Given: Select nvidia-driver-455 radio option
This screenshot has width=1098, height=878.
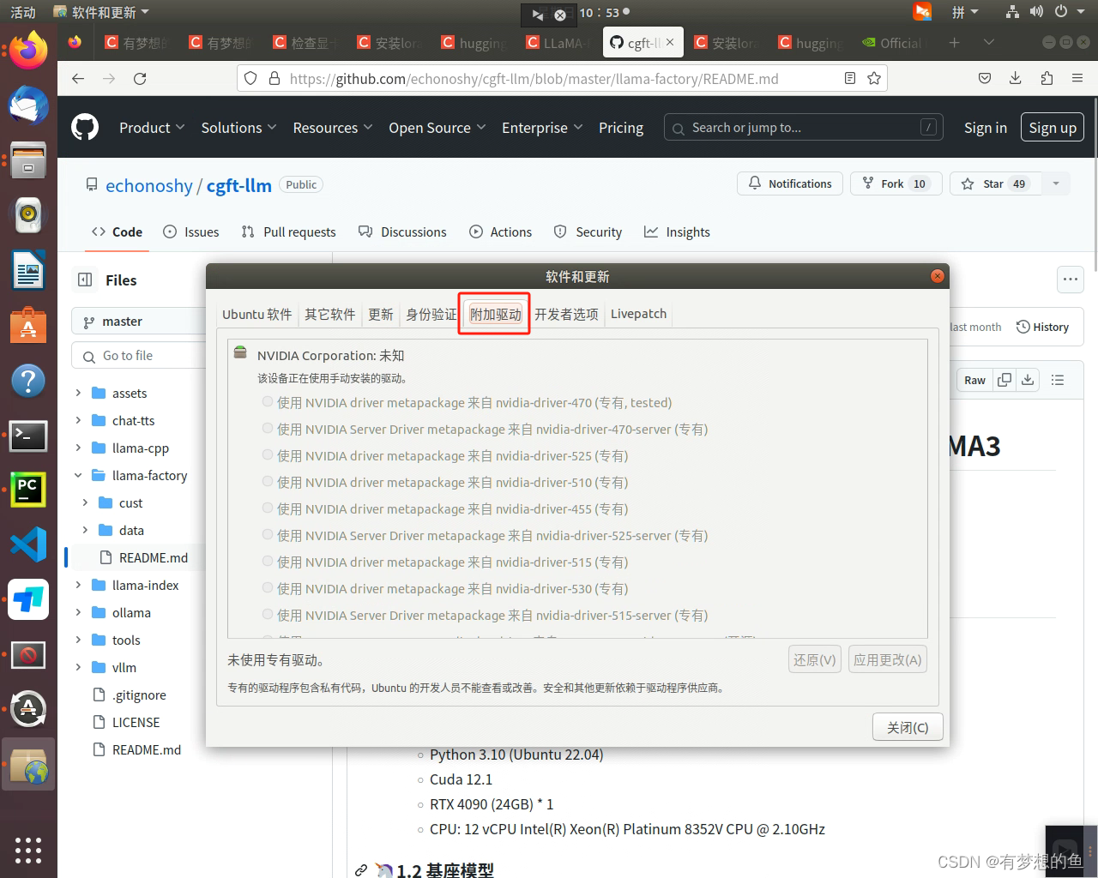Looking at the screenshot, I should [x=268, y=508].
